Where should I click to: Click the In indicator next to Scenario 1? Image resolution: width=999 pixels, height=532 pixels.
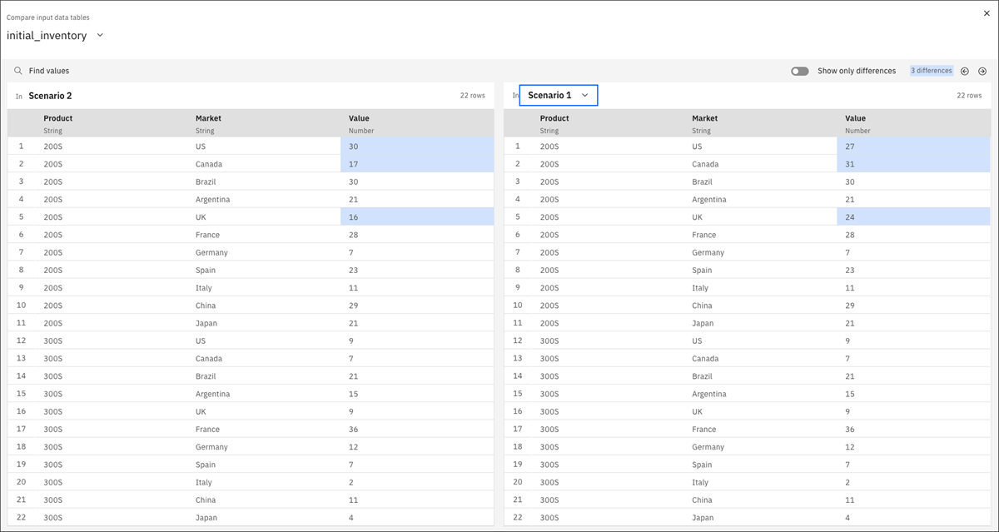[x=514, y=95]
